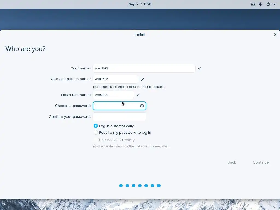Click the 'You'll enter domain and other details' note
280x210 pixels.
131,147
